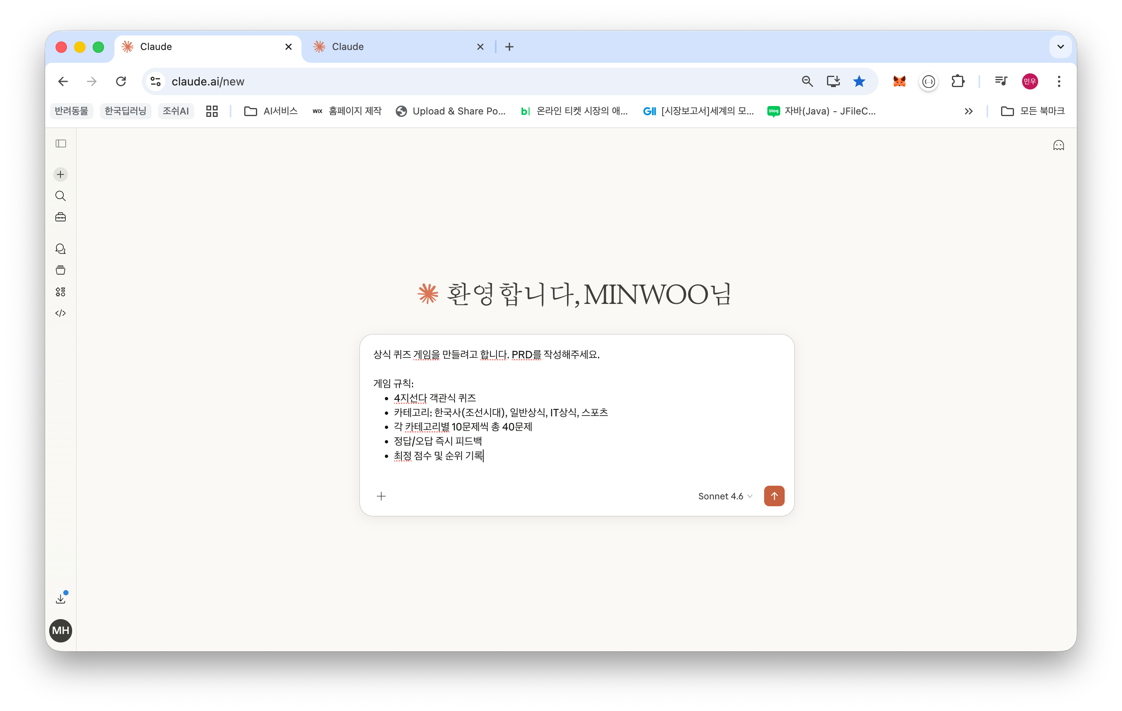Expand the hidden bookmarks chevron
The height and width of the screenshot is (711, 1122).
pyautogui.click(x=968, y=111)
